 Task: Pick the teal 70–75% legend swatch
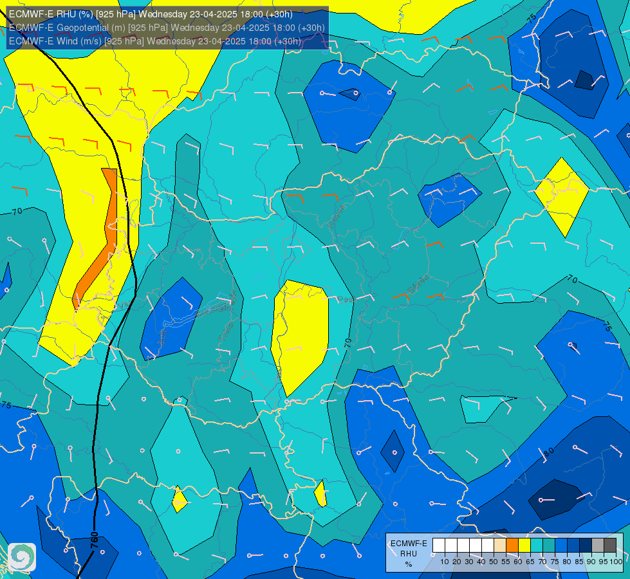549,545
